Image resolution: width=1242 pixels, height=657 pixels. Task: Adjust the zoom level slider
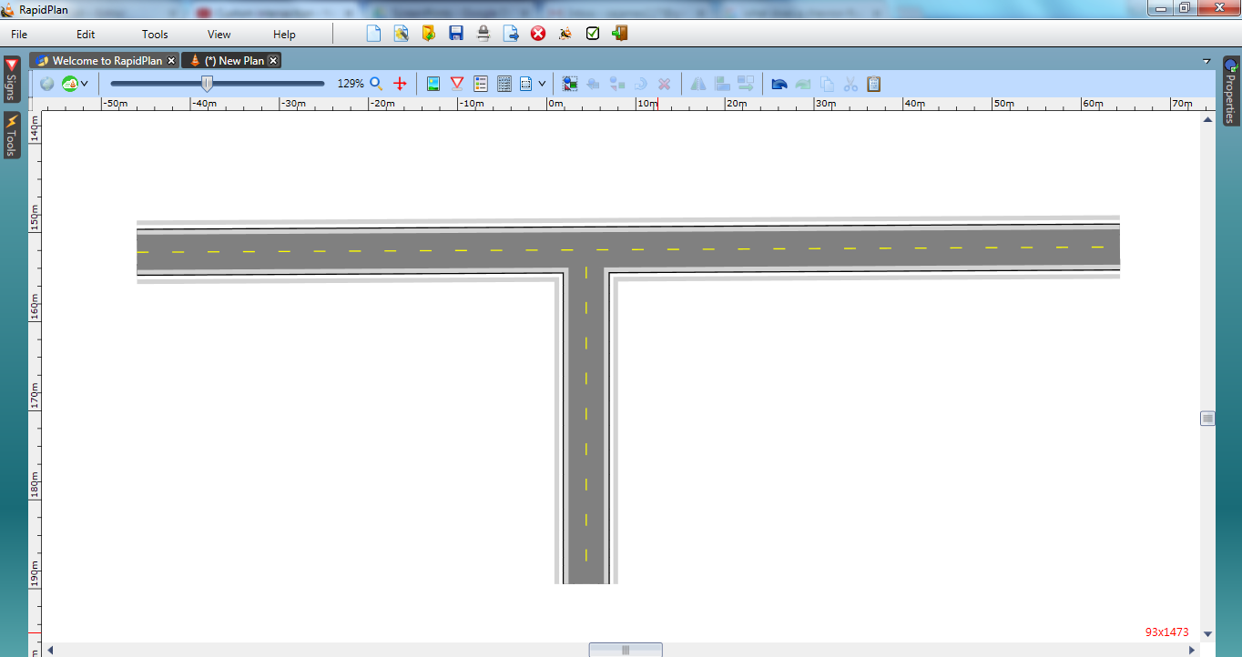point(208,84)
